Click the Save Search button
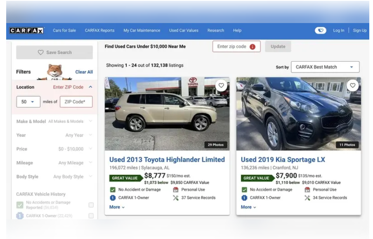373x239 pixels. point(54,53)
